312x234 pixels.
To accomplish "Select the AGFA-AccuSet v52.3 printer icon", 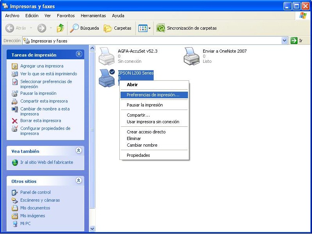I will coord(107,56).
